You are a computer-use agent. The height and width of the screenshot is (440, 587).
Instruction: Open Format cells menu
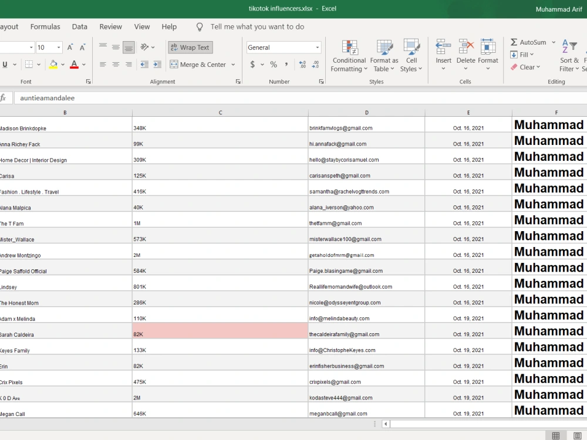(x=488, y=55)
